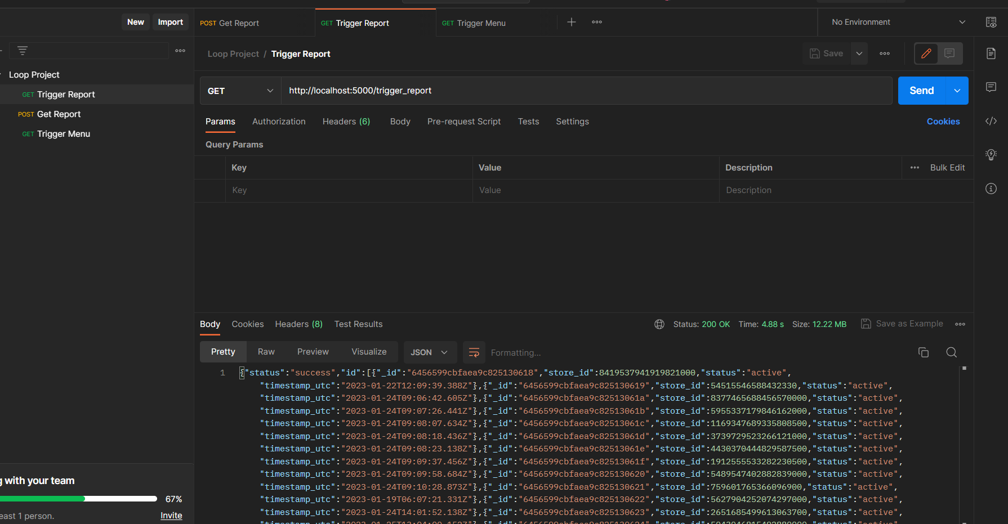Search within the response body
1008x524 pixels.
[x=952, y=352]
